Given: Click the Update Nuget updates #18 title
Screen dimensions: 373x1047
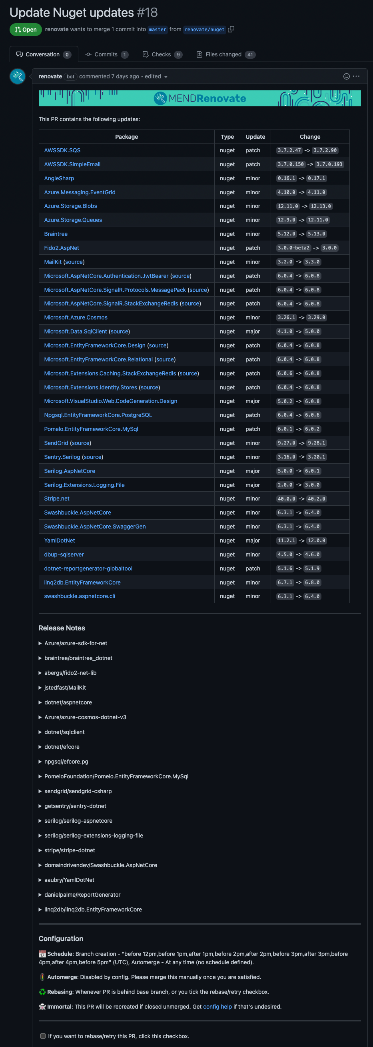Looking at the screenshot, I should point(84,13).
